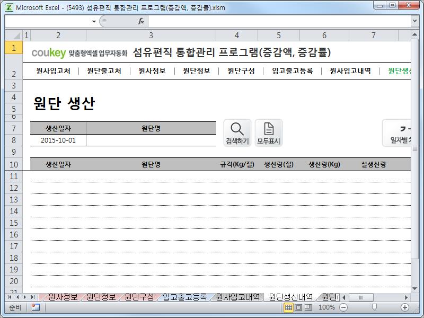Select the 원단구성 sheet tab
The image size is (424, 318).
click(x=139, y=297)
